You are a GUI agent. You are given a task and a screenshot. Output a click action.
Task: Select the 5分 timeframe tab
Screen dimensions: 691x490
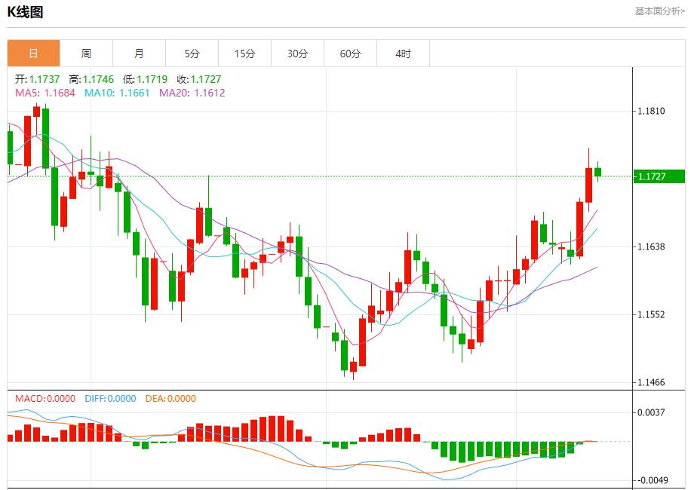coord(192,54)
